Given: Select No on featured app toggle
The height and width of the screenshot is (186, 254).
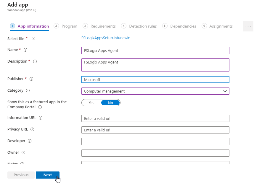Looking at the screenshot, I should pyautogui.click(x=110, y=103).
